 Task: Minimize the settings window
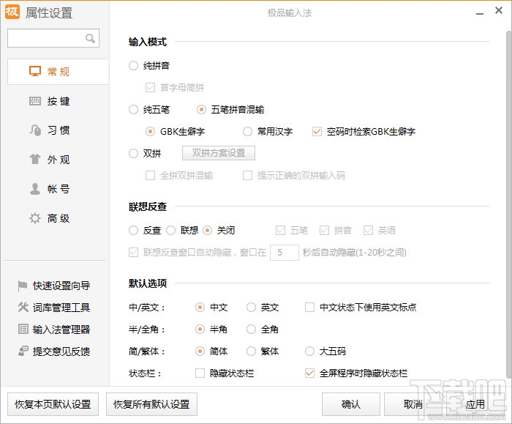[480, 13]
